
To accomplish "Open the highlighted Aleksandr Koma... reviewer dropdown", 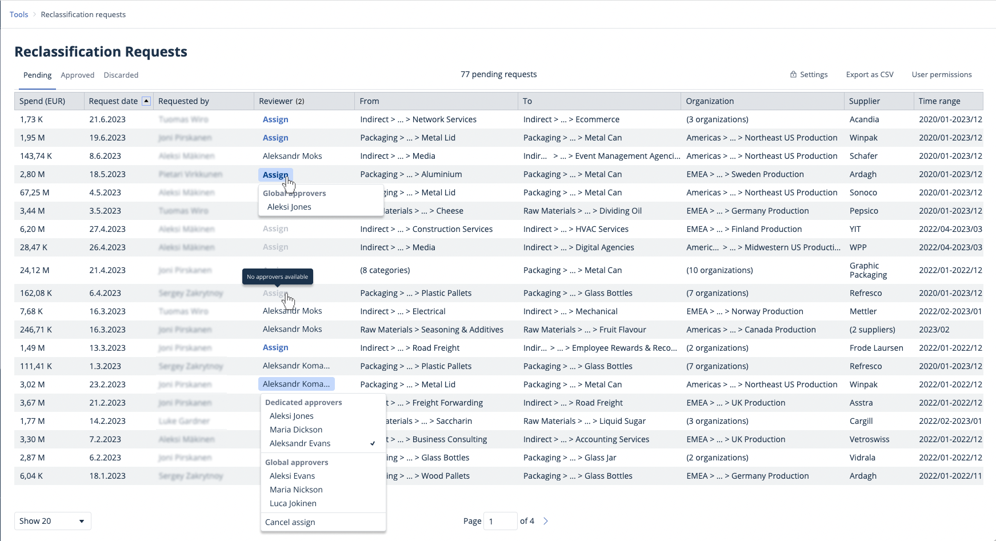I will point(296,384).
